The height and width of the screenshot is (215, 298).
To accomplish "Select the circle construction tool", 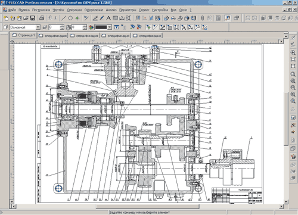I will point(70,18).
